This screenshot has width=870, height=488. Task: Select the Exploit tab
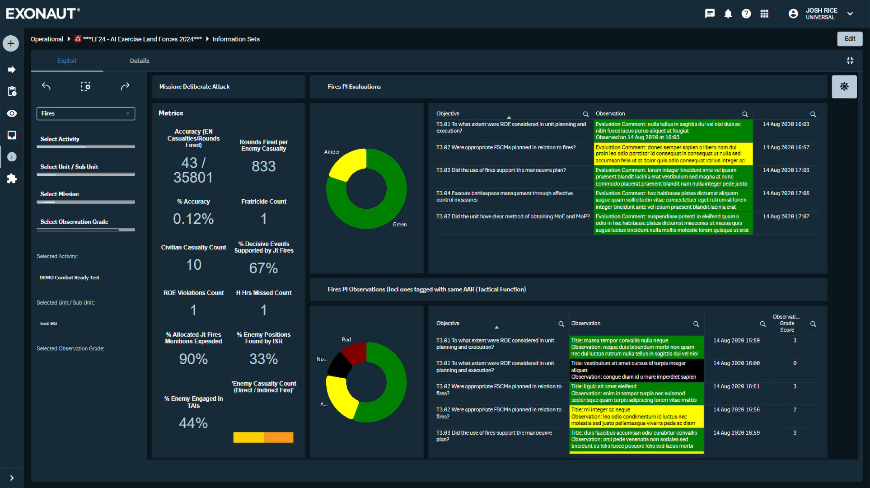67,61
